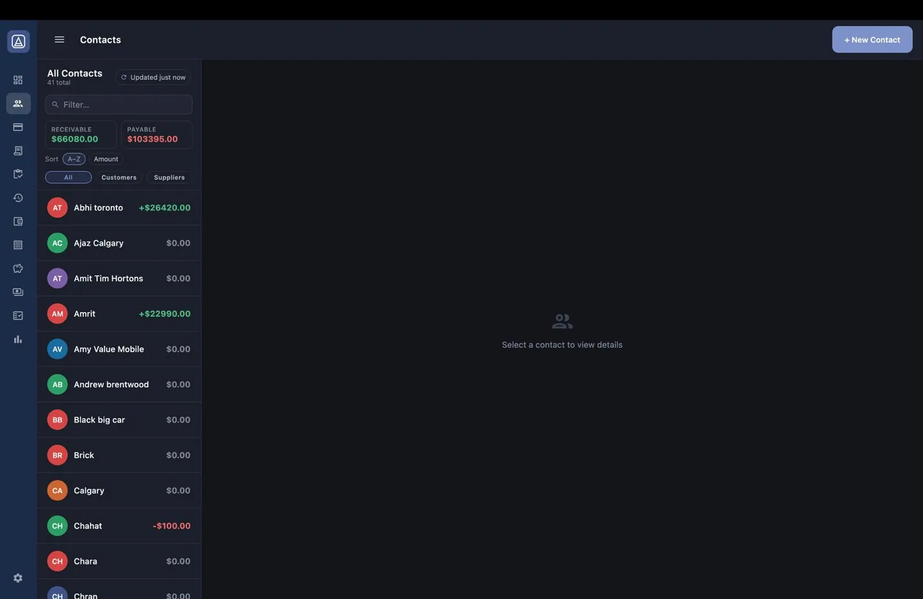Click Abhi toronto's AT avatar

(57, 208)
